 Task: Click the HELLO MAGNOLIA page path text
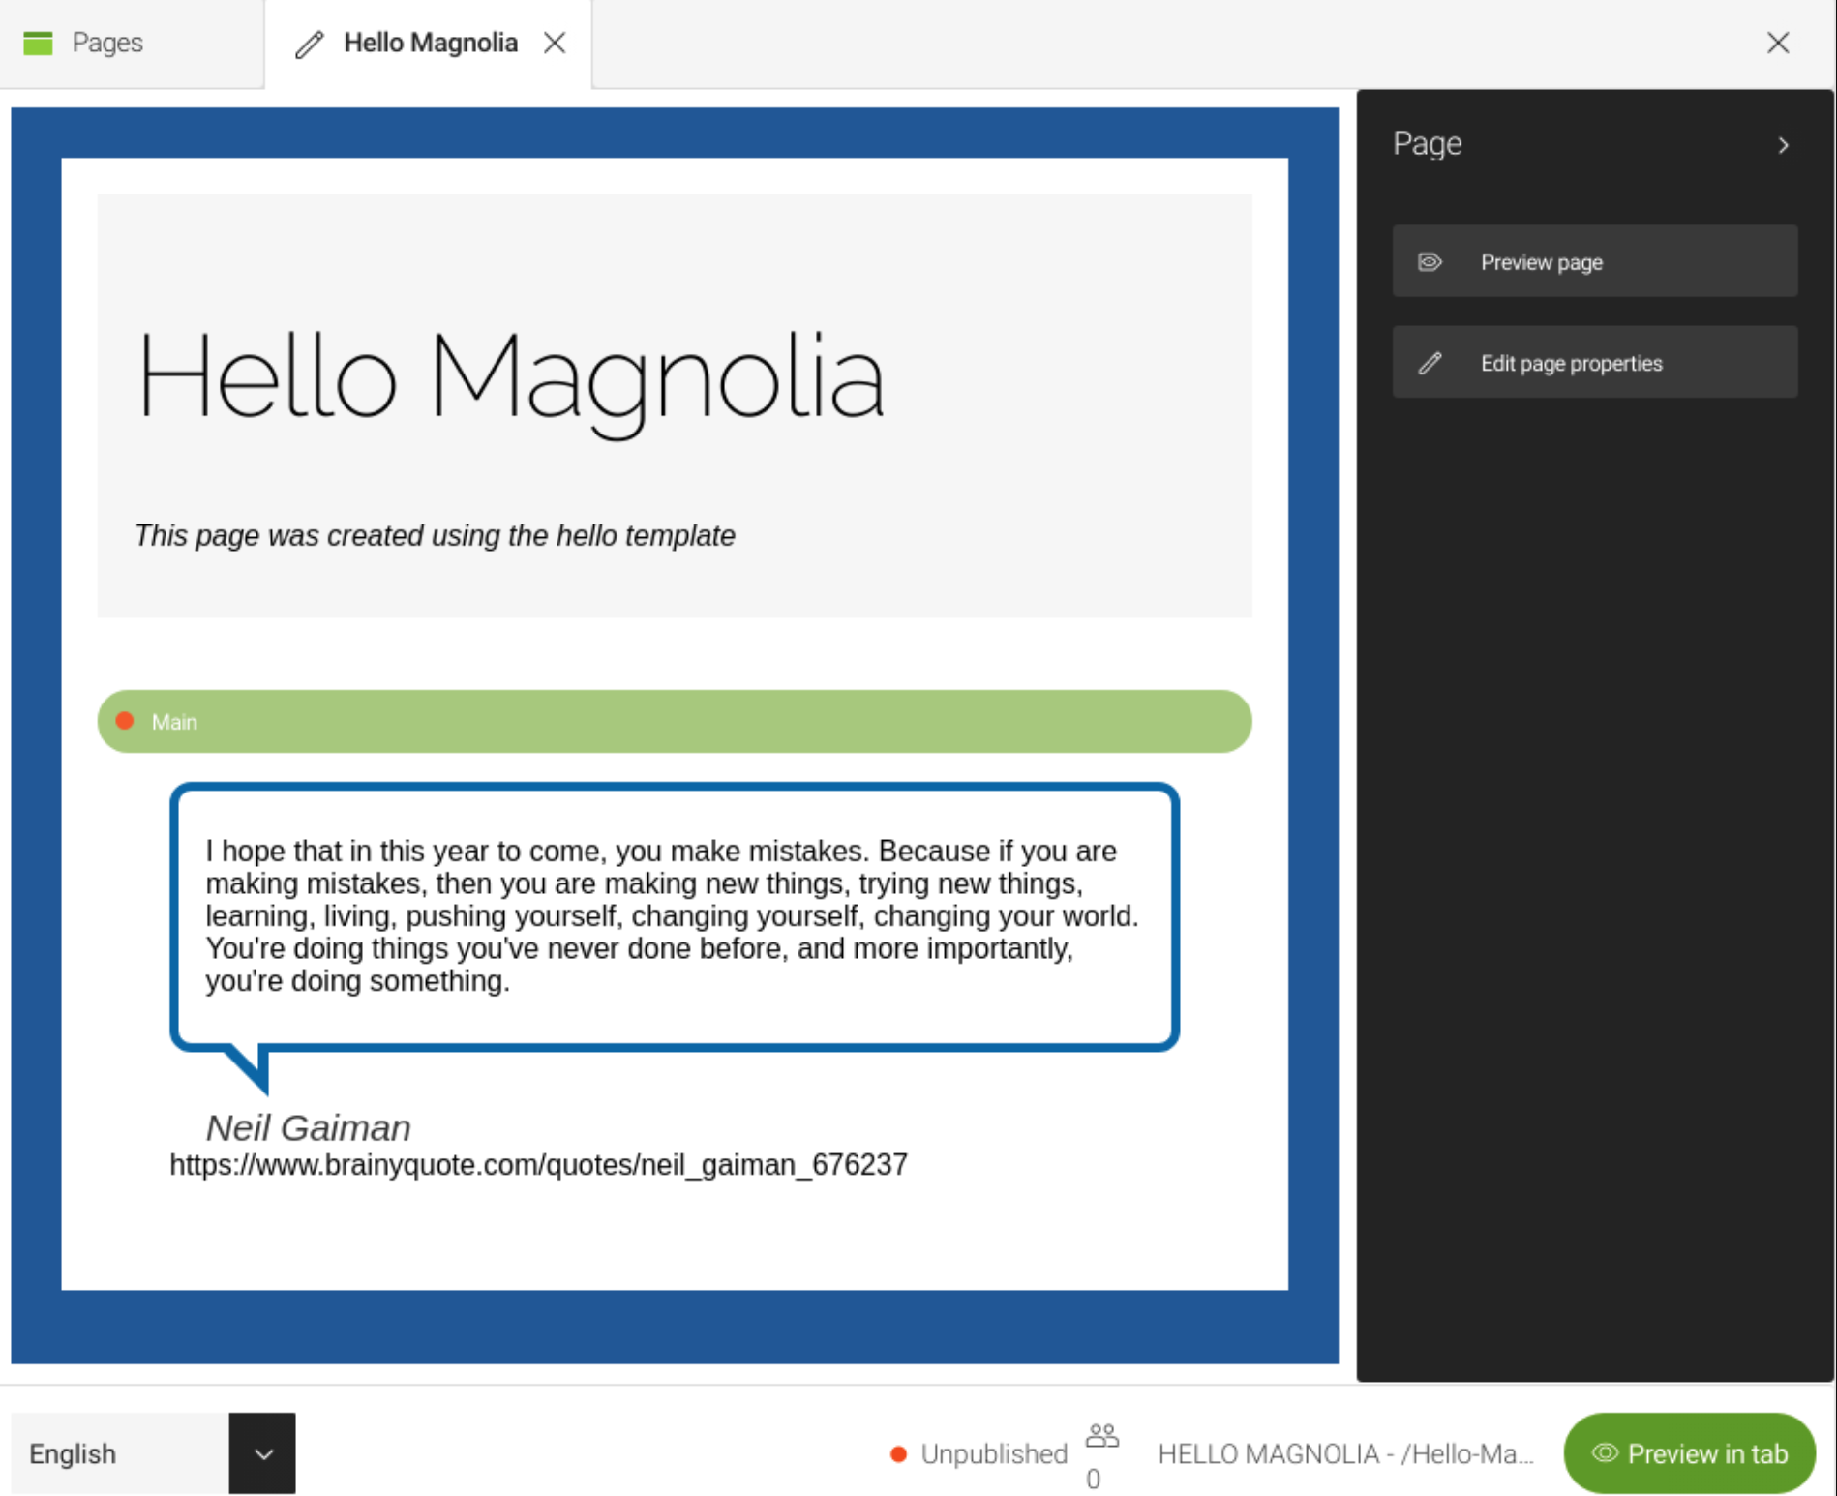pyautogui.click(x=1345, y=1453)
